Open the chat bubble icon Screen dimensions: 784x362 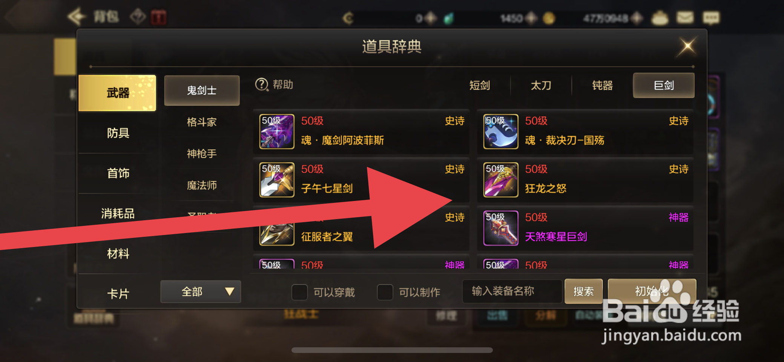point(711,18)
